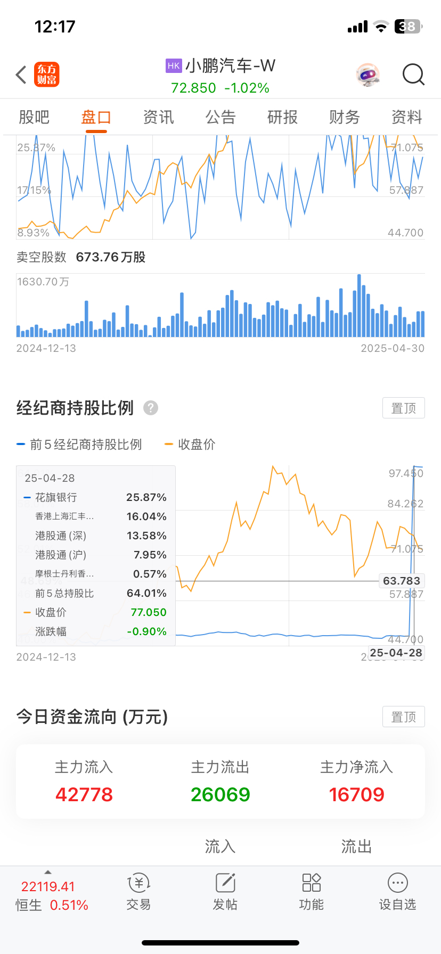Tap the 8.93% axis label on top chart
Viewport: 441px width, 954px height.
click(33, 233)
